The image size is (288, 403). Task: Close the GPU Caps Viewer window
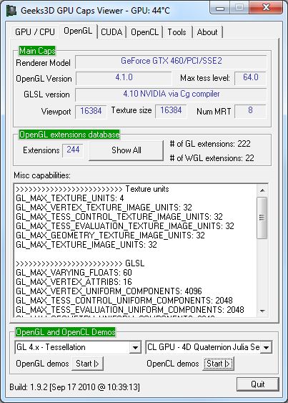(266, 8)
